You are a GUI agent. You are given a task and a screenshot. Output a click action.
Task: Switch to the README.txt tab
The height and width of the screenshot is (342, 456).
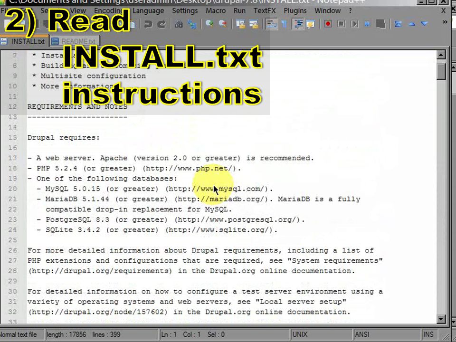point(75,41)
